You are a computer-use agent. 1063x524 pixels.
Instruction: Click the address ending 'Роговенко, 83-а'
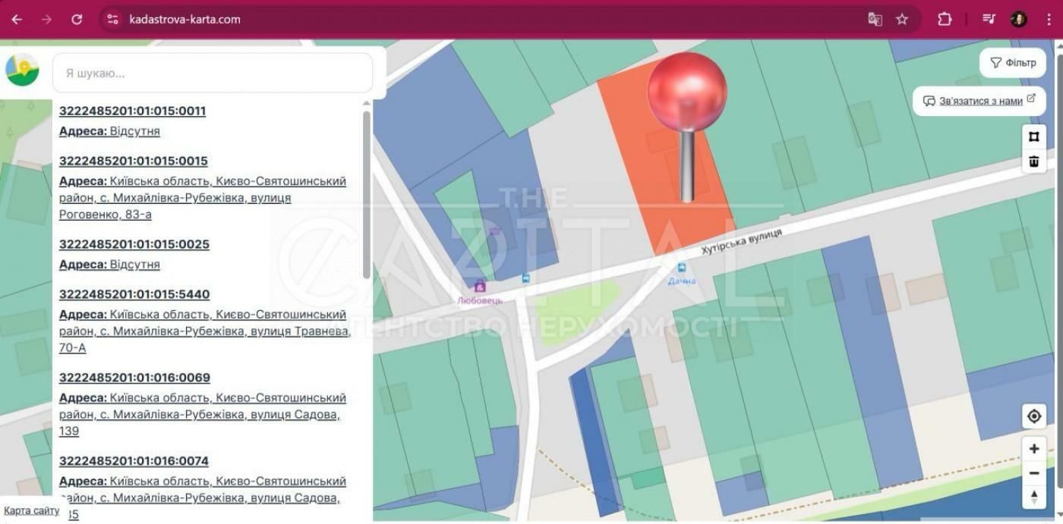coord(203,198)
